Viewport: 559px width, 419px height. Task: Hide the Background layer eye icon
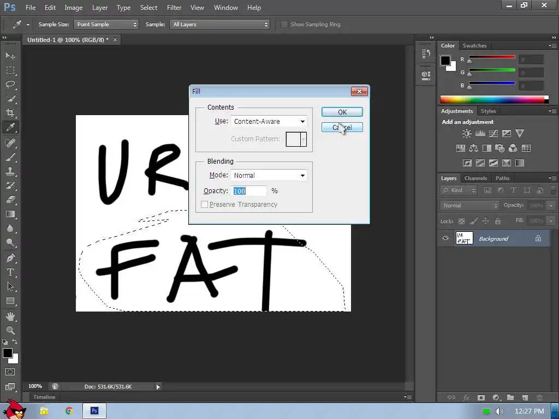pos(445,238)
